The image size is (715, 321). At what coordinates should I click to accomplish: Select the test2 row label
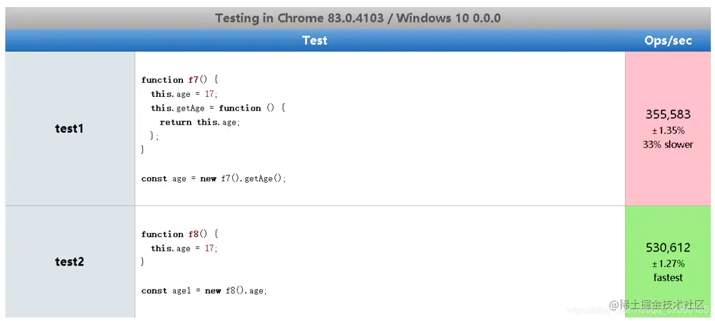coord(69,262)
